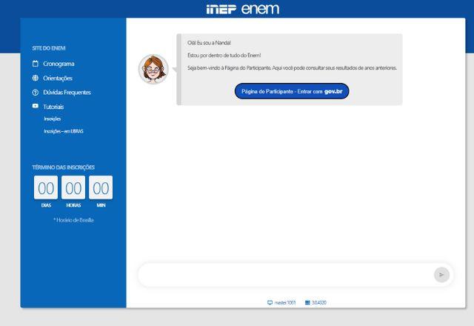This screenshot has width=474, height=326.
Task: Click the MIN countdown box
Action: coord(101,187)
